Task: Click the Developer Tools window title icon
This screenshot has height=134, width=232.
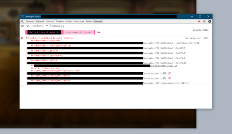Action: click(x=22, y=16)
